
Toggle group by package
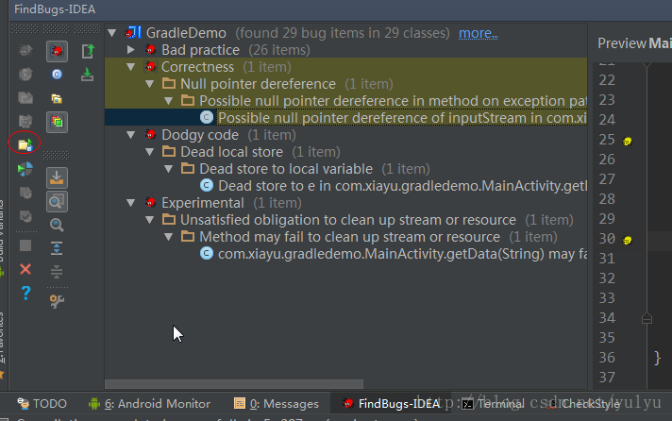pyautogui.click(x=57, y=98)
